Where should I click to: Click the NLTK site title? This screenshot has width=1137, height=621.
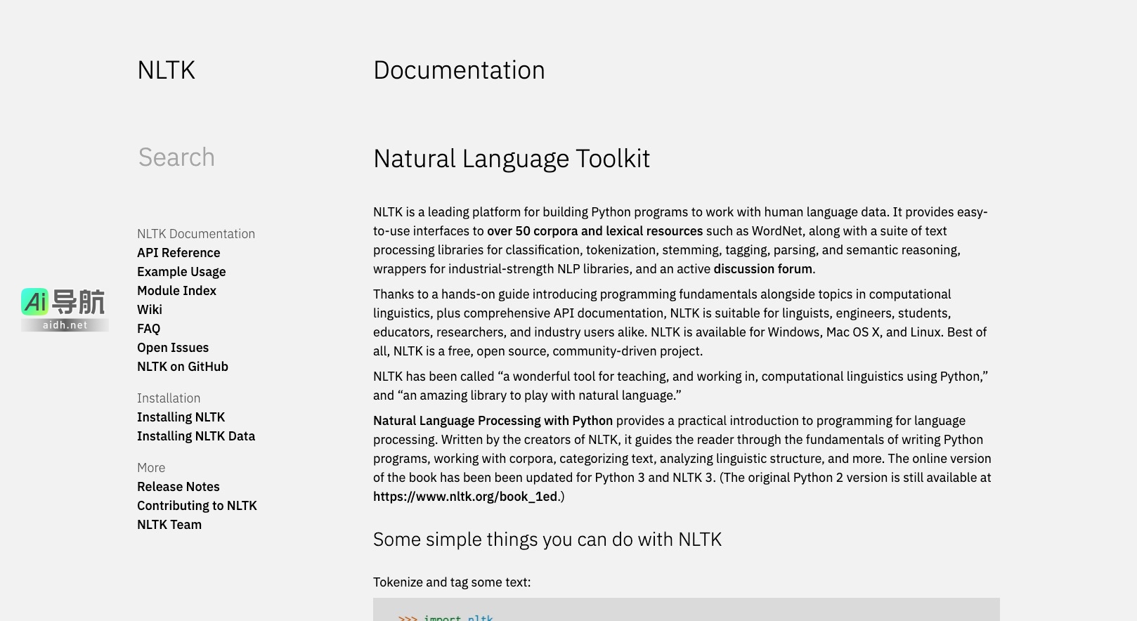[166, 70]
